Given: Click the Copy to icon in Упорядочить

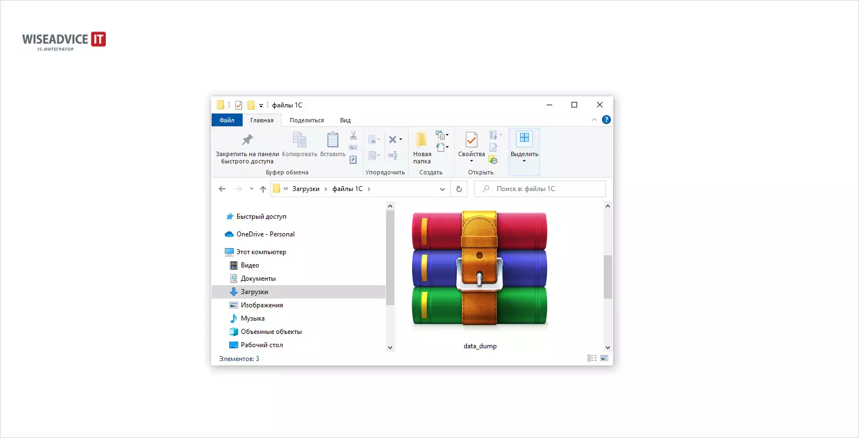Looking at the screenshot, I should tap(372, 155).
